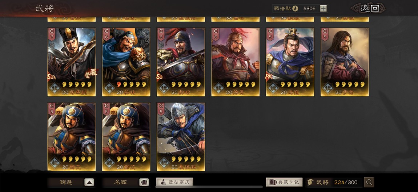Click the 魏 faction badge on 司馬懿
The height and width of the screenshot is (192, 418).
pyautogui.click(x=55, y=88)
